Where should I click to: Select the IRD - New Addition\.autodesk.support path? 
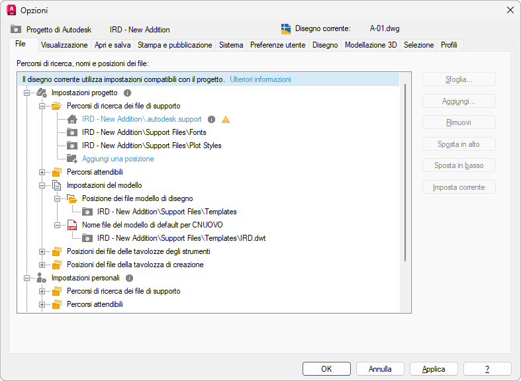[142, 119]
